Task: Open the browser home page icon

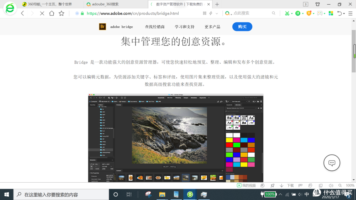Action: point(52,13)
